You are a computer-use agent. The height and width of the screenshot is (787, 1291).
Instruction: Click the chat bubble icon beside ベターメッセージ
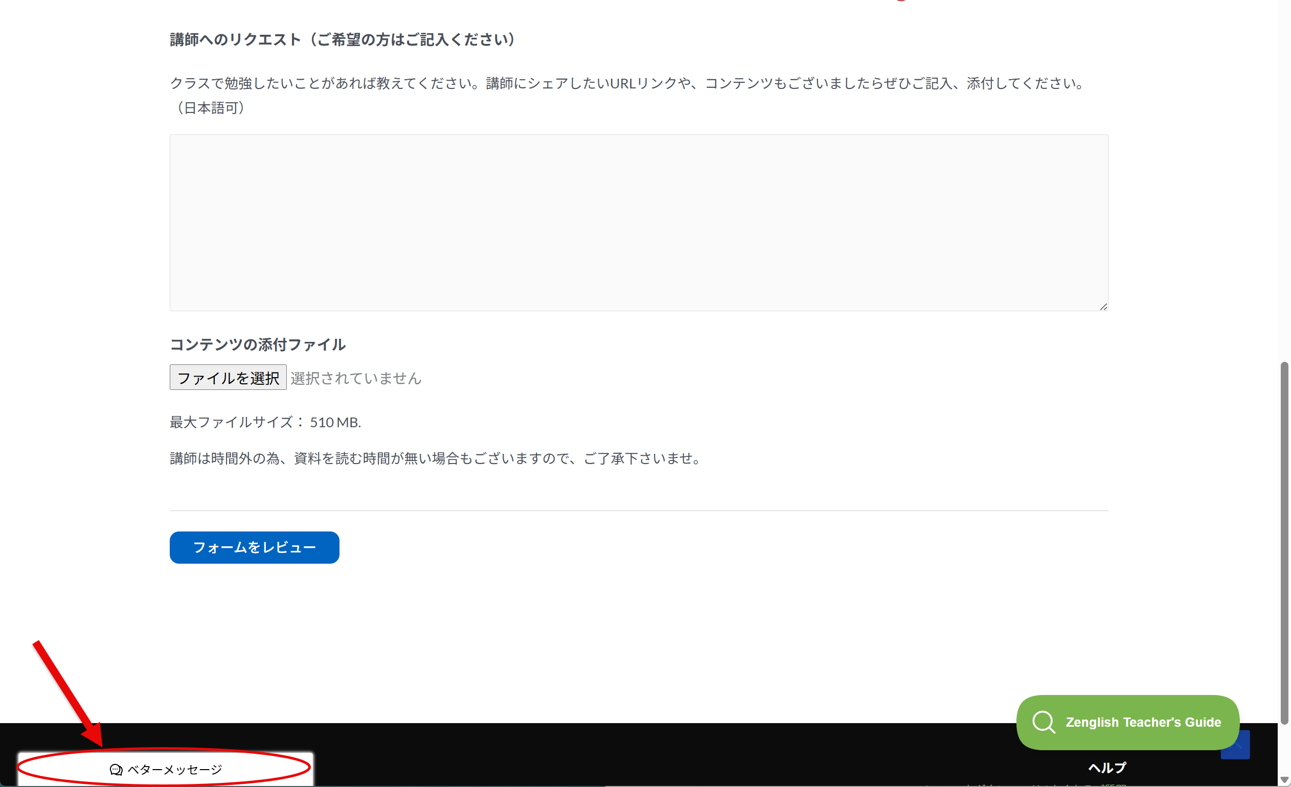[116, 769]
